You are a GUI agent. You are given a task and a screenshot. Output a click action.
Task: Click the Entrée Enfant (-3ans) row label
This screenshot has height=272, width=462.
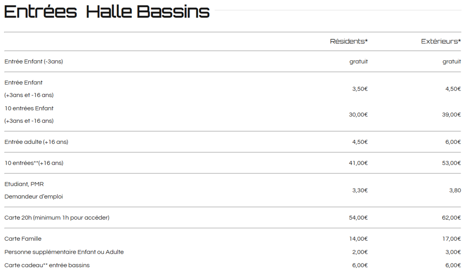(x=34, y=62)
